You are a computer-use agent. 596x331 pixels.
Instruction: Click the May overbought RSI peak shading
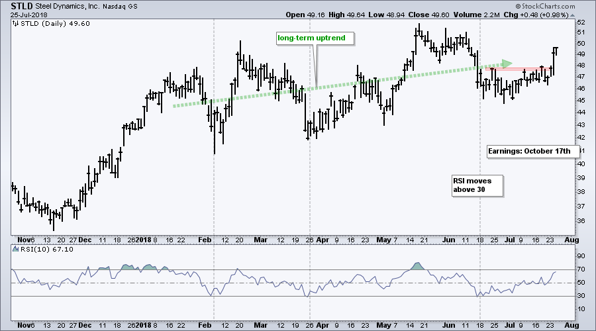point(418,266)
